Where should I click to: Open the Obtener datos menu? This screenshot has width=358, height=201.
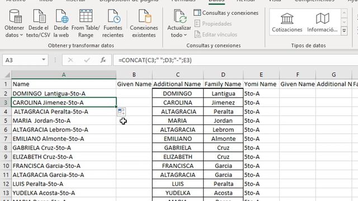coord(14,23)
